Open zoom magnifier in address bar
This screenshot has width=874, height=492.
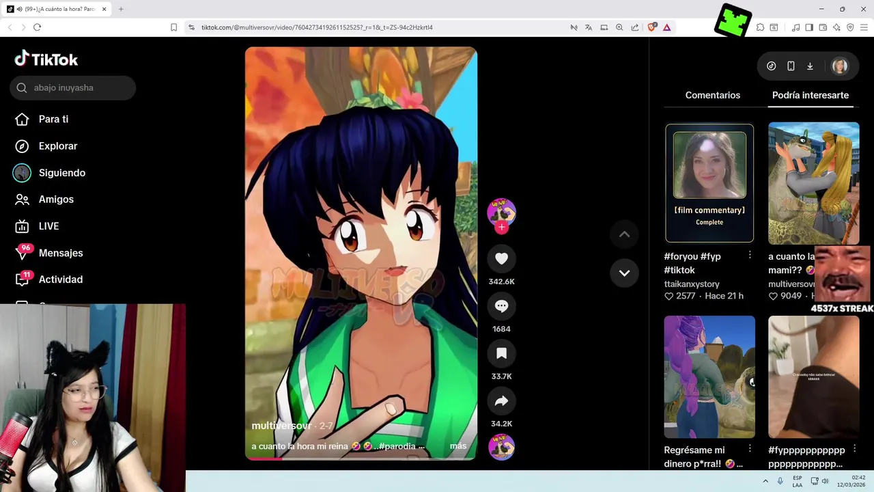click(x=619, y=27)
